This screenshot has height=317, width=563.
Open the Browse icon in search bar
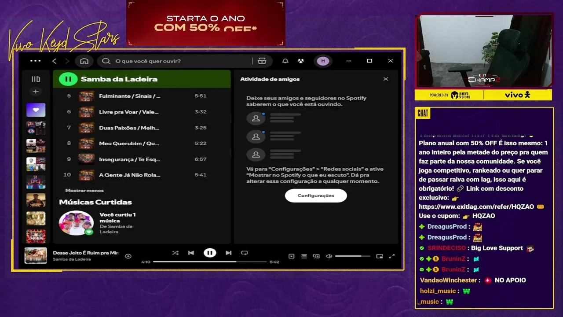pos(262,61)
